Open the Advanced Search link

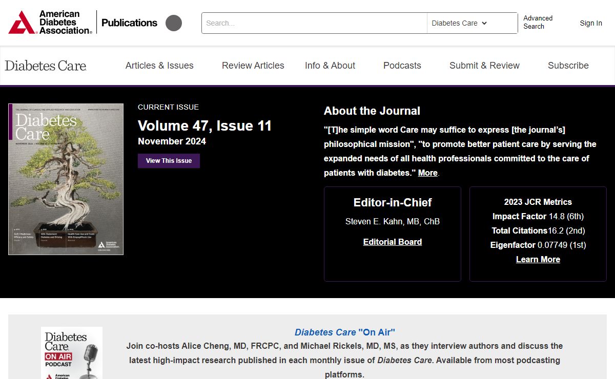(x=538, y=22)
